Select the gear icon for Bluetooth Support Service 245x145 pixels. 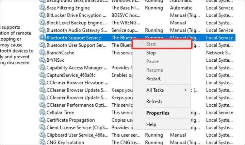42,37
